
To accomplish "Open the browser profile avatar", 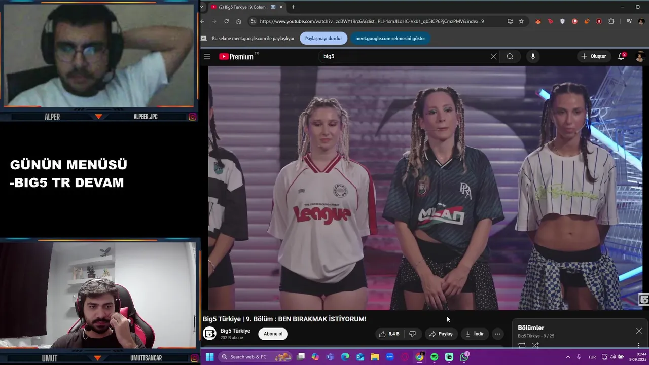I will (x=641, y=21).
